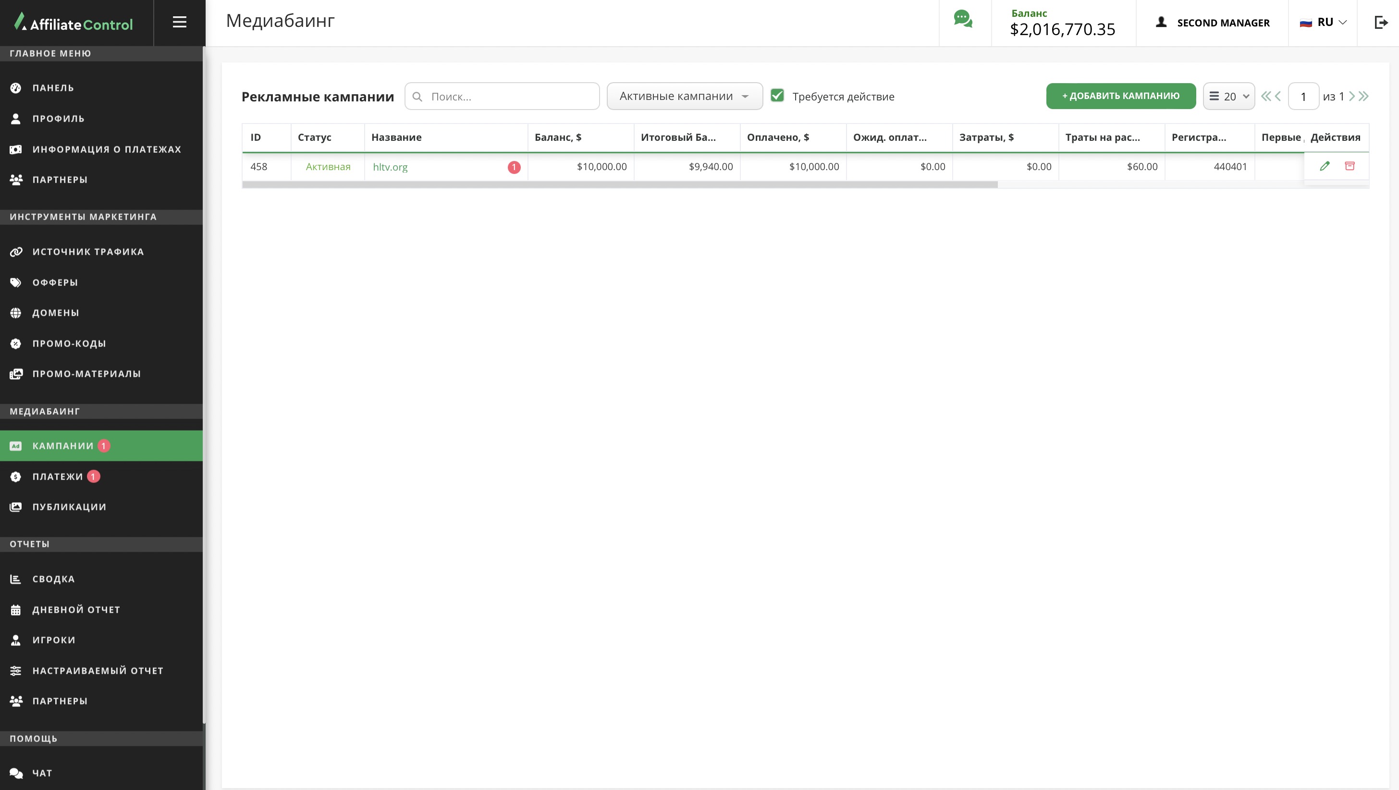
Task: Click the table's horizontal scrollbar
Action: click(x=619, y=185)
